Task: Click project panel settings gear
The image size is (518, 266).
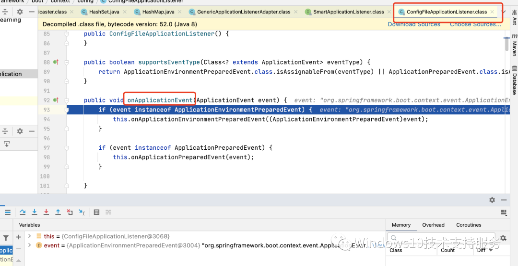Action: [20, 12]
